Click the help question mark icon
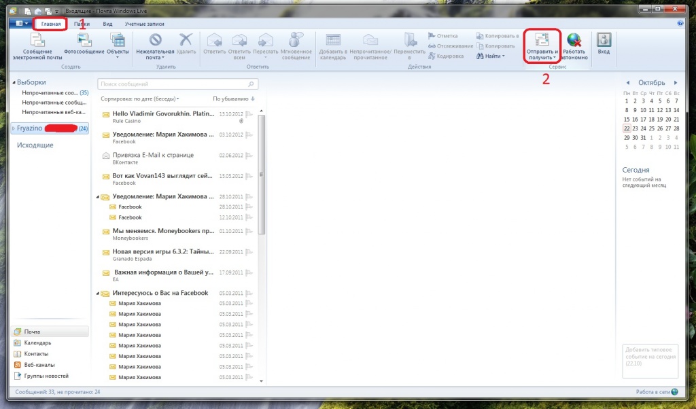Viewport: 696px width, 409px height. tap(680, 23)
